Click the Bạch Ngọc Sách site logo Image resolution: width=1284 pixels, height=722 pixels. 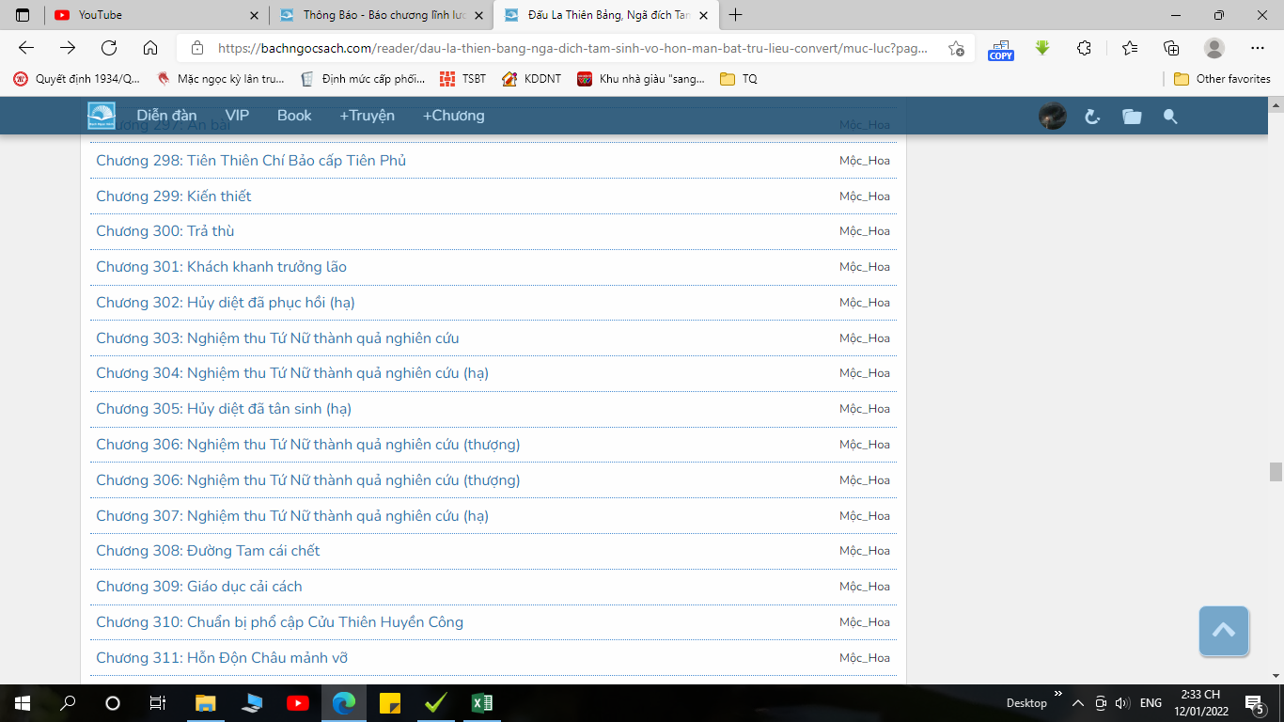102,116
